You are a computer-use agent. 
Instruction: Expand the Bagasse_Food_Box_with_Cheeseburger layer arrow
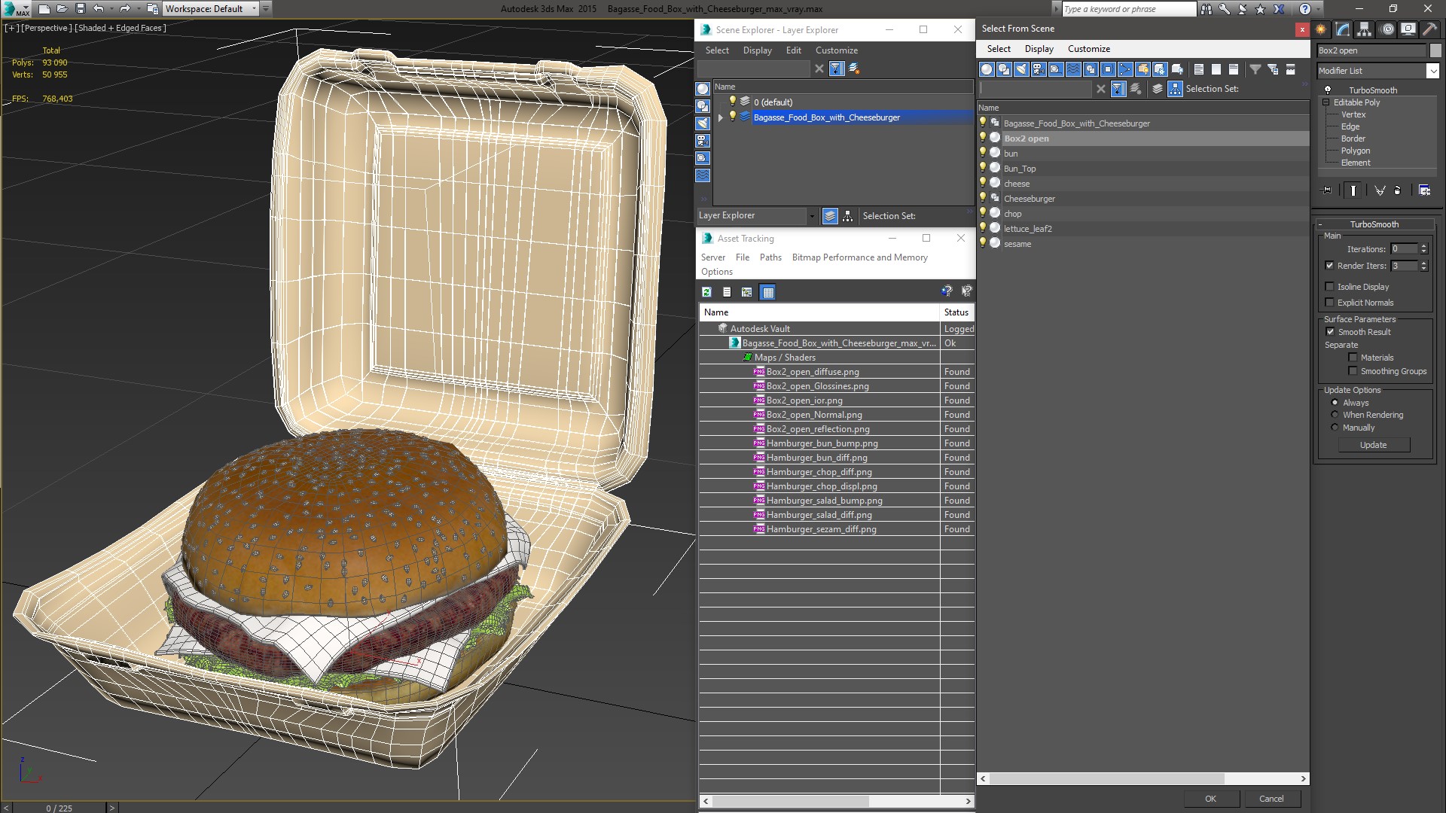pos(721,117)
